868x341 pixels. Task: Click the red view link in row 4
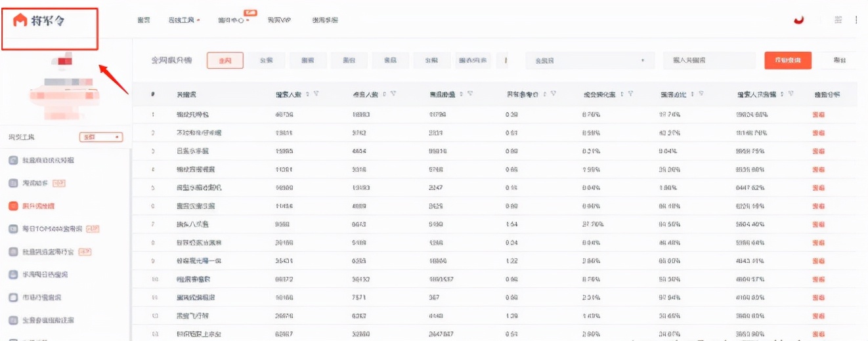[819, 169]
